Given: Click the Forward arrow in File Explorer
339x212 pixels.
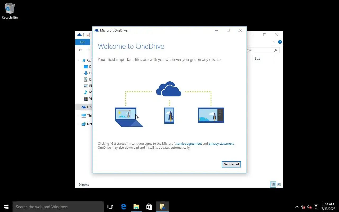Looking at the screenshot, I should 88,50.
